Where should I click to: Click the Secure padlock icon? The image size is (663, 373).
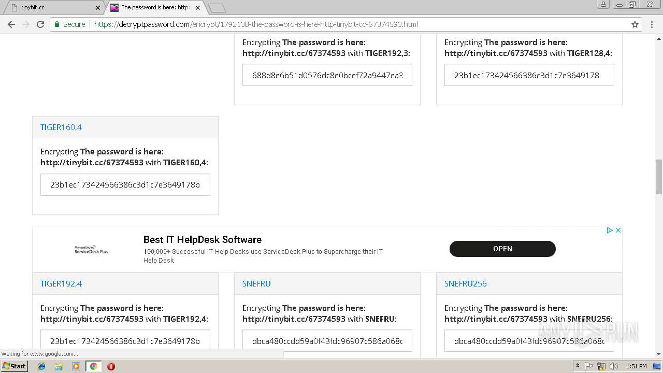tap(57, 24)
